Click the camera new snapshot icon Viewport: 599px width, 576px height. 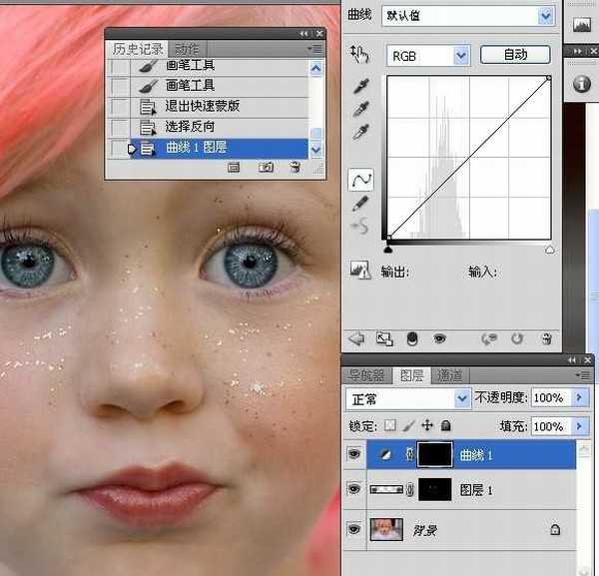[266, 169]
